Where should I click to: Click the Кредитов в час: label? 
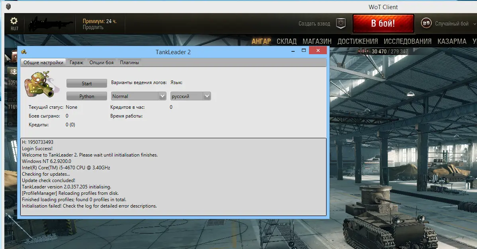127,107
